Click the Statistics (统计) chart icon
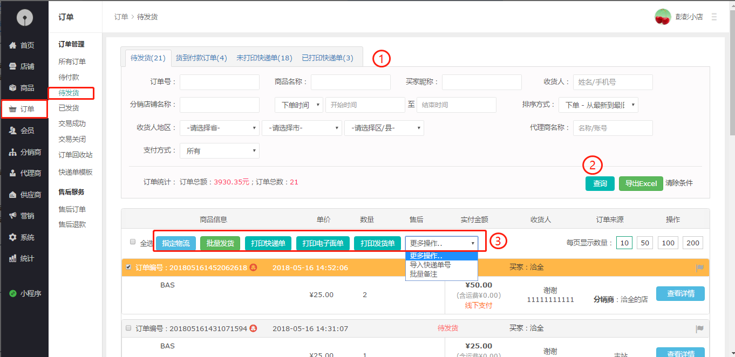The image size is (735, 357). (x=13, y=258)
